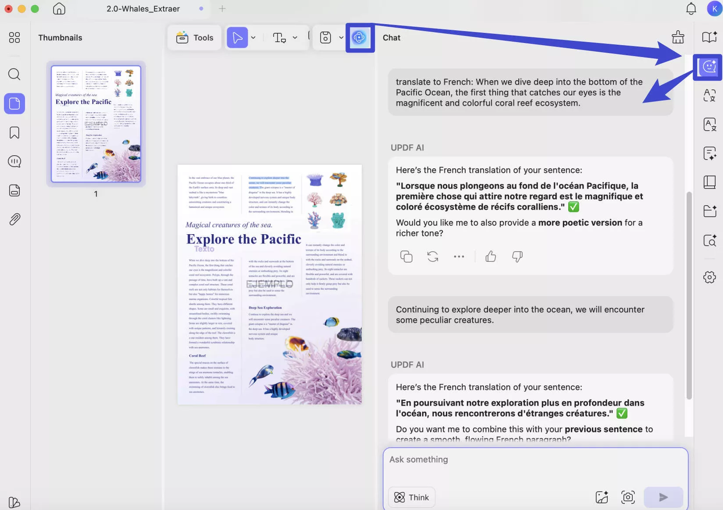
Task: Open the folder export icon in right sidebar
Action: coord(709,211)
